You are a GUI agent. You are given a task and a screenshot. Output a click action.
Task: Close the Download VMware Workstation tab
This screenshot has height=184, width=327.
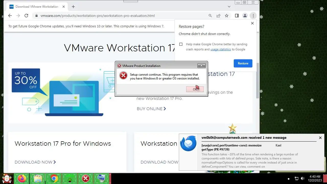(x=64, y=7)
